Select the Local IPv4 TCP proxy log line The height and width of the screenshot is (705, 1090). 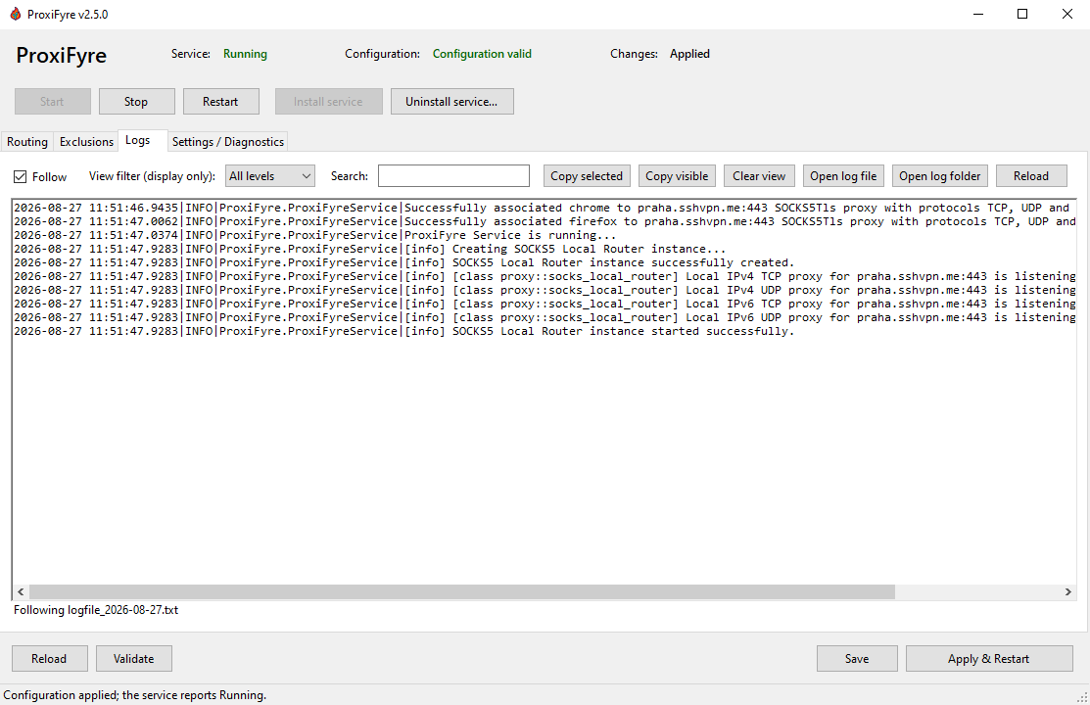[545, 277]
